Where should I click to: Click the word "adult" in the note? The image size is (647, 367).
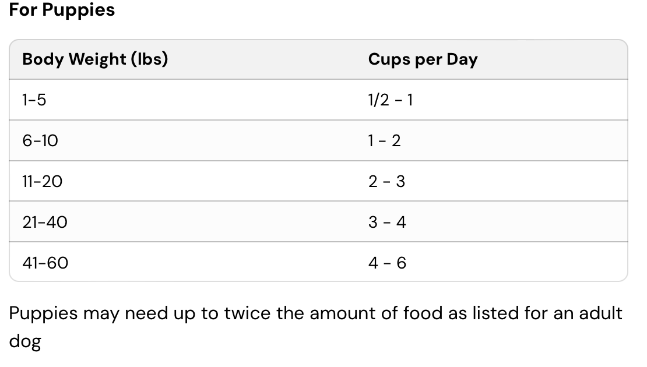pyautogui.click(x=600, y=314)
